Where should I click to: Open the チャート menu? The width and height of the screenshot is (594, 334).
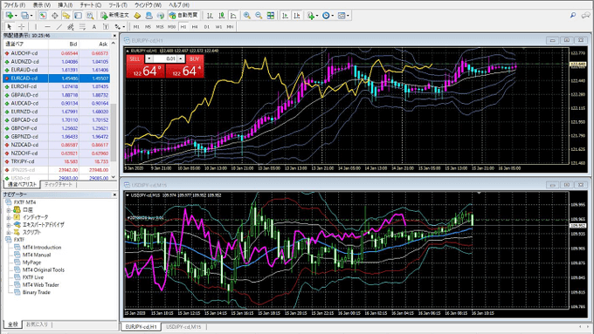click(91, 5)
